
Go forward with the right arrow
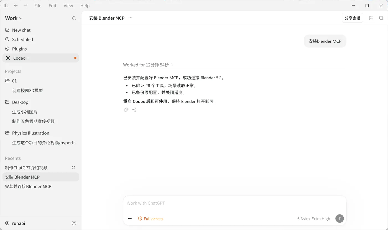click(x=25, y=6)
